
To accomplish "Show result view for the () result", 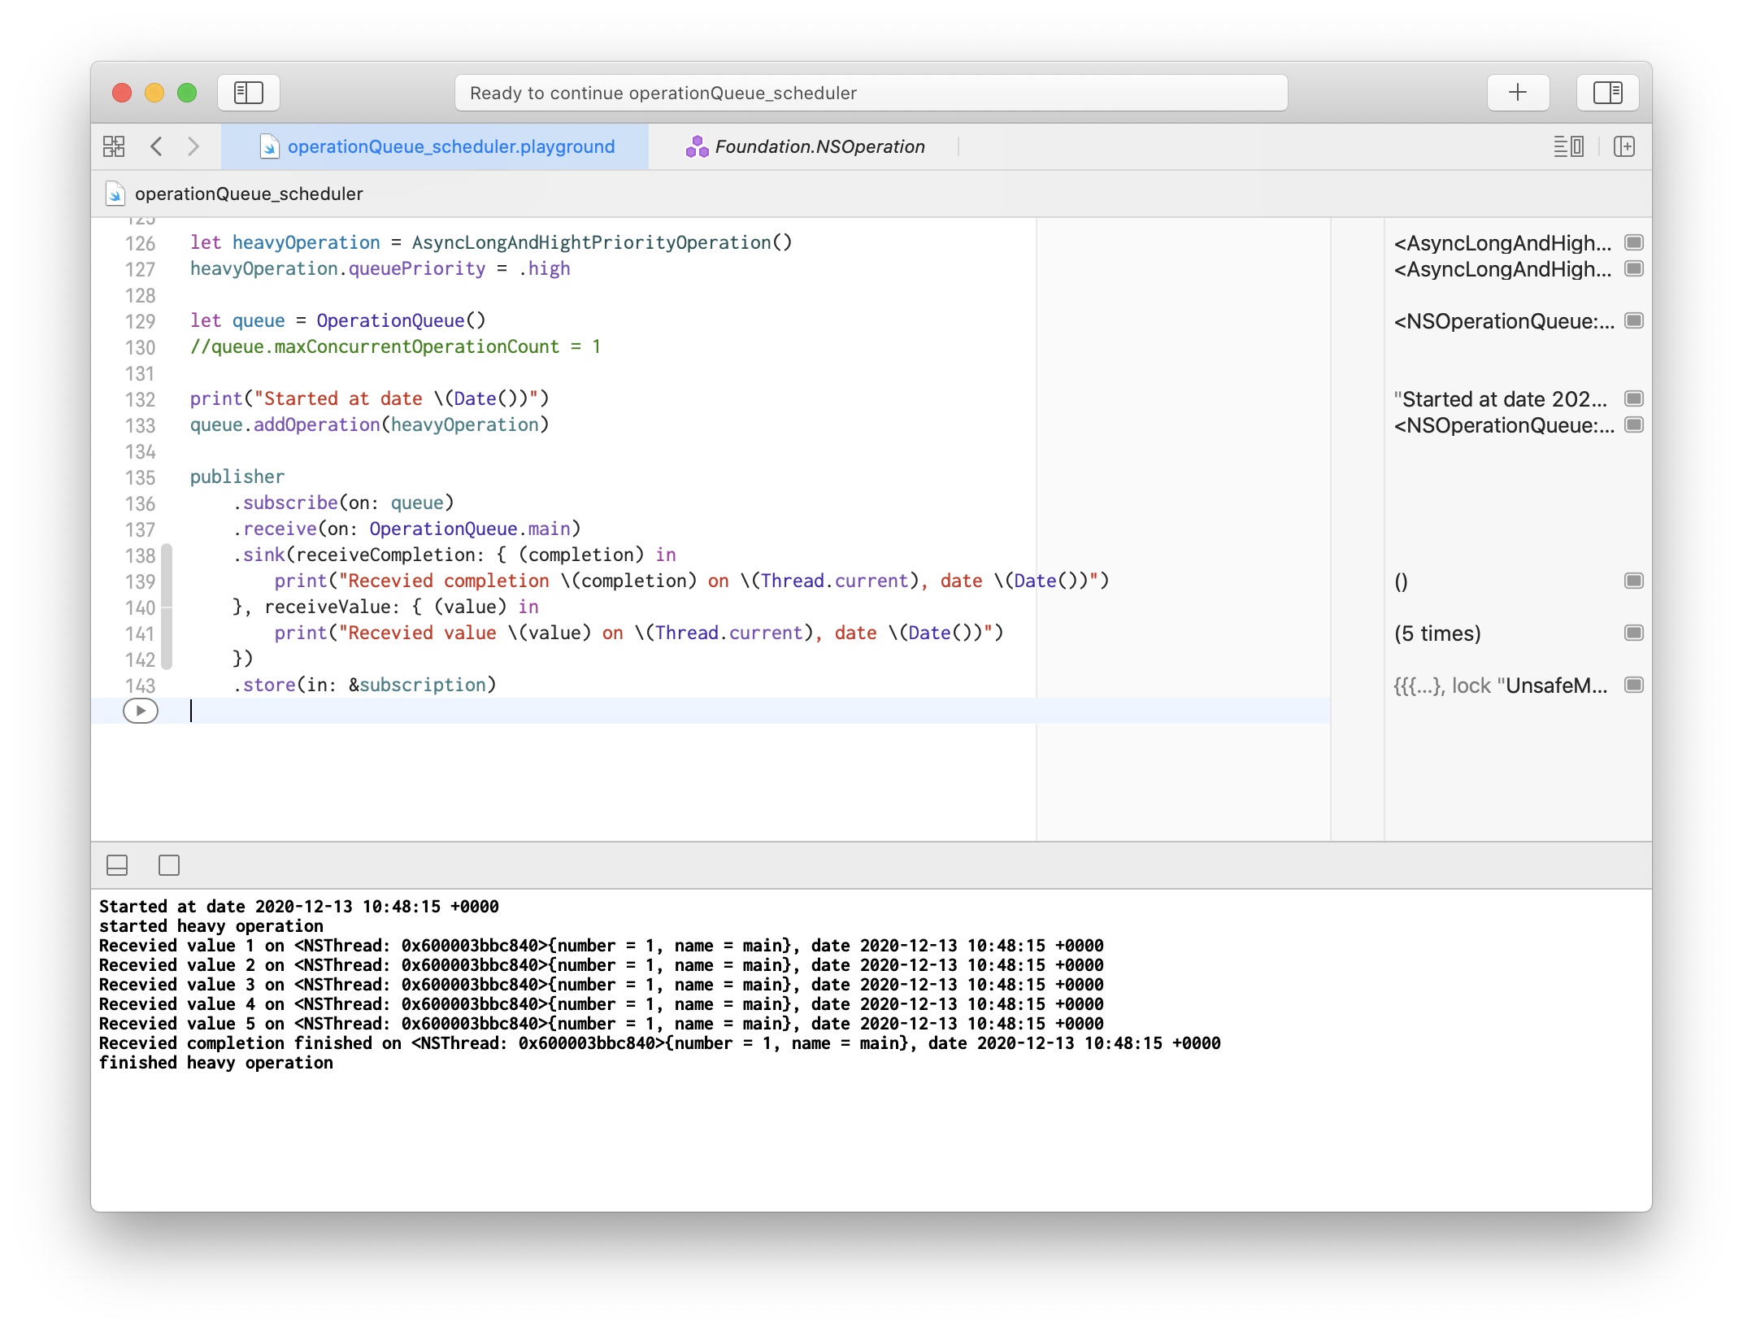I will click(1633, 581).
